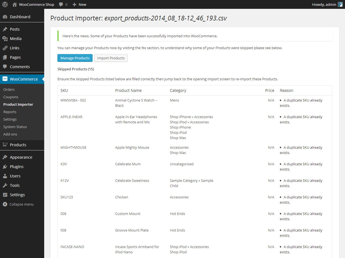This screenshot has width=345, height=258.
Task: Open the New content menu
Action: 82,4
